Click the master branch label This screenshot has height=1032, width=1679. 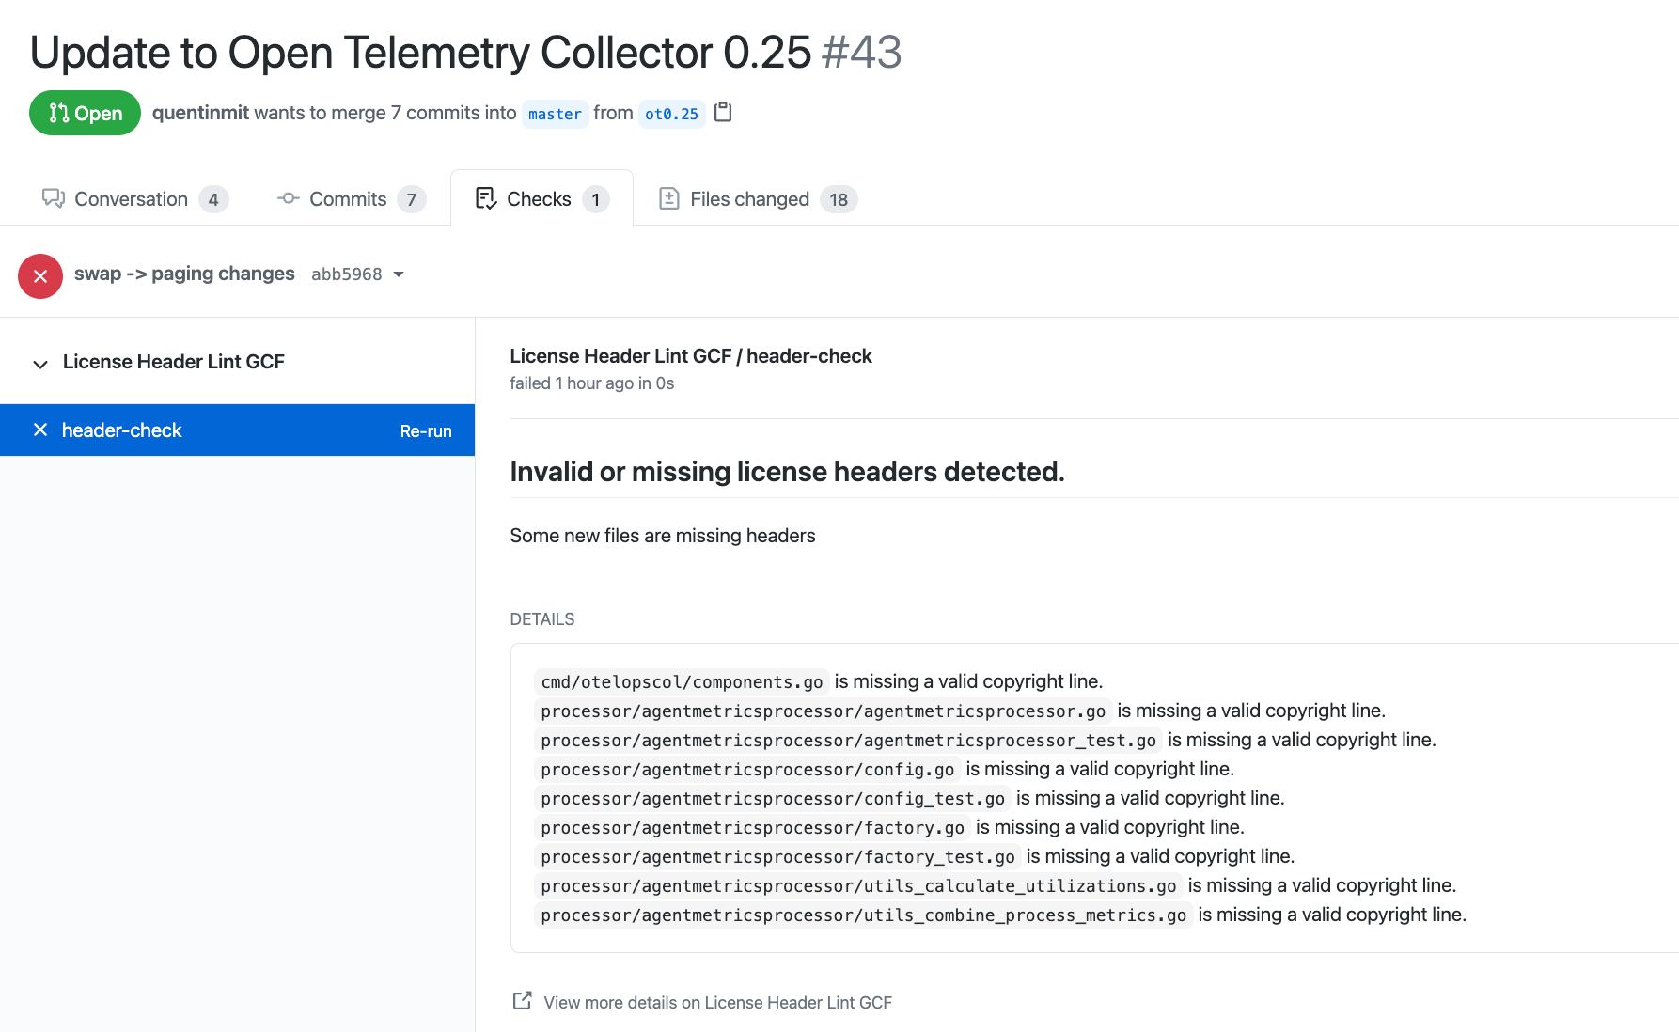point(555,113)
